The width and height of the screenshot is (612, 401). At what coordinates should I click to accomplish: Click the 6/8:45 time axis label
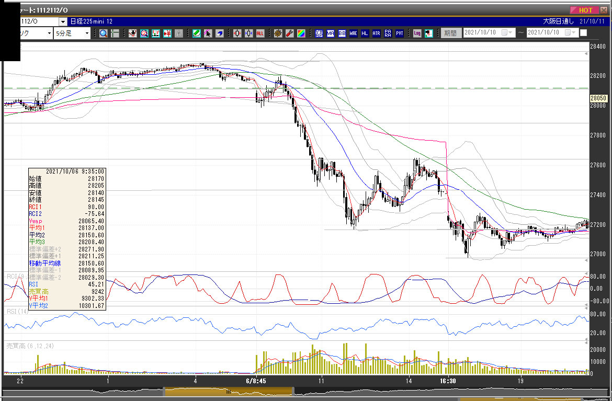point(256,381)
